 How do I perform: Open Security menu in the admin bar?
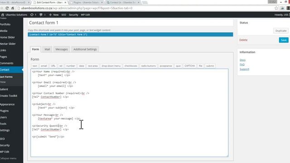[x=73, y=14]
